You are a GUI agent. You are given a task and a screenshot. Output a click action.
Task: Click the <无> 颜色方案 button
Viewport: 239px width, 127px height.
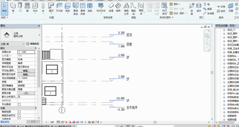[26, 93]
